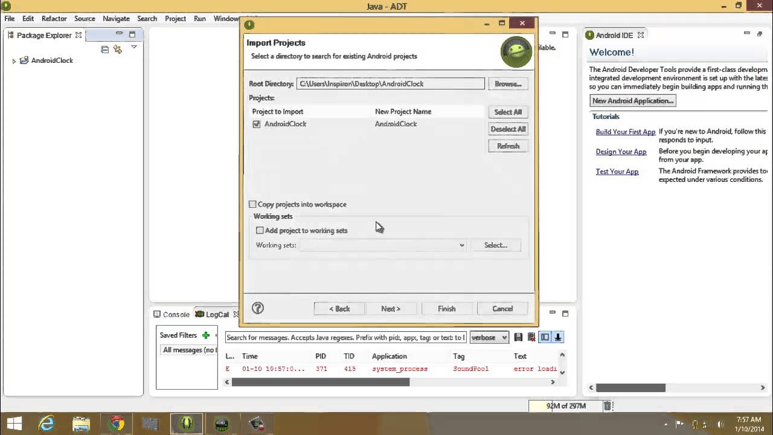Open the Project menu

[175, 19]
